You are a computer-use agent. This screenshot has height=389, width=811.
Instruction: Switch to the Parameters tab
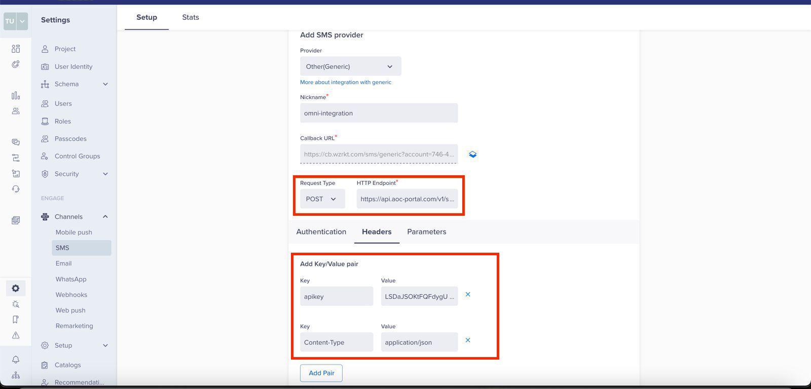(426, 232)
